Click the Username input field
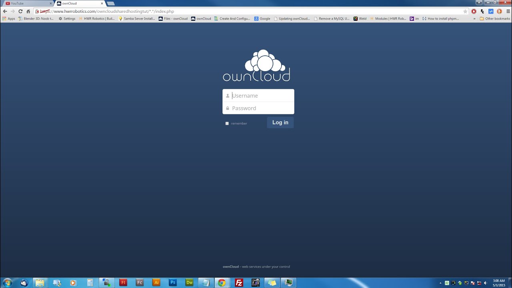This screenshot has width=512, height=288. click(x=258, y=96)
